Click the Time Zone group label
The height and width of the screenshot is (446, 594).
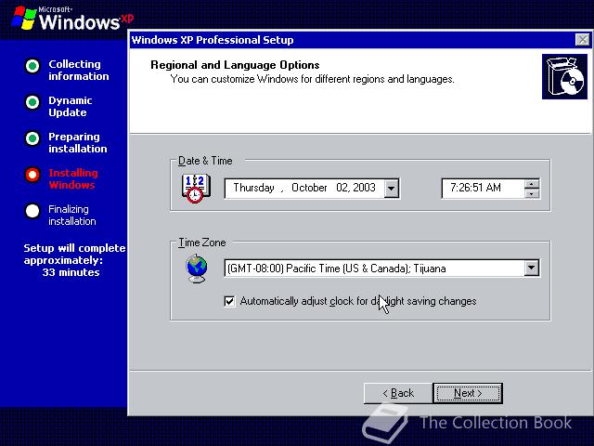(x=202, y=243)
